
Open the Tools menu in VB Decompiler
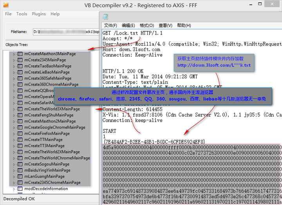click(x=22, y=14)
